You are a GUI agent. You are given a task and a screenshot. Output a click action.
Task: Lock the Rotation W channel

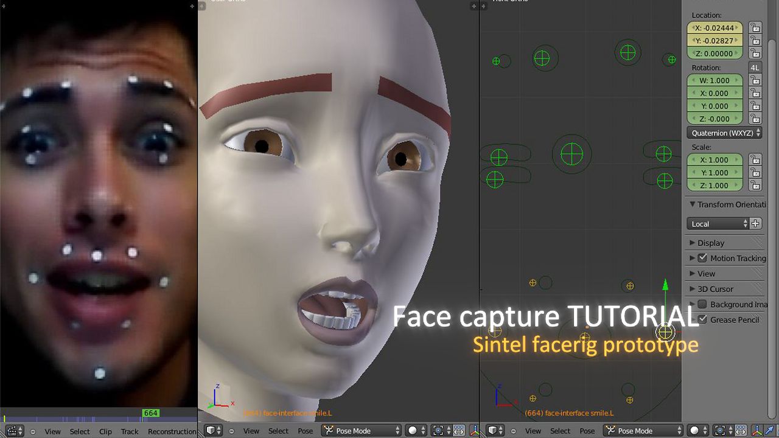click(x=755, y=80)
